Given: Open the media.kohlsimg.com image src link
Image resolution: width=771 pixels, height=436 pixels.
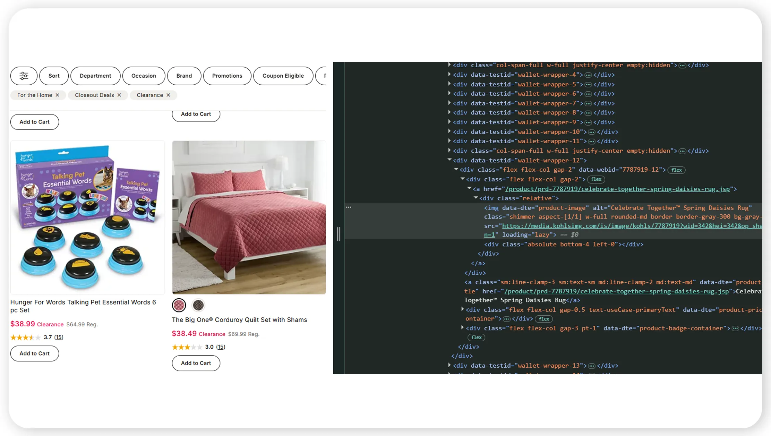Looking at the screenshot, I should [632, 226].
